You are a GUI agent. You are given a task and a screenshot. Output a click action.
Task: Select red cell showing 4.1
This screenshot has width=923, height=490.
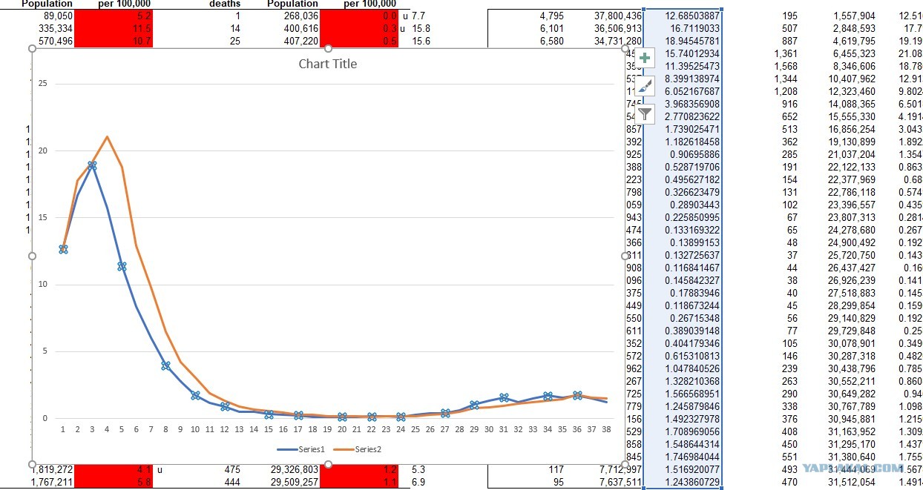114,469
